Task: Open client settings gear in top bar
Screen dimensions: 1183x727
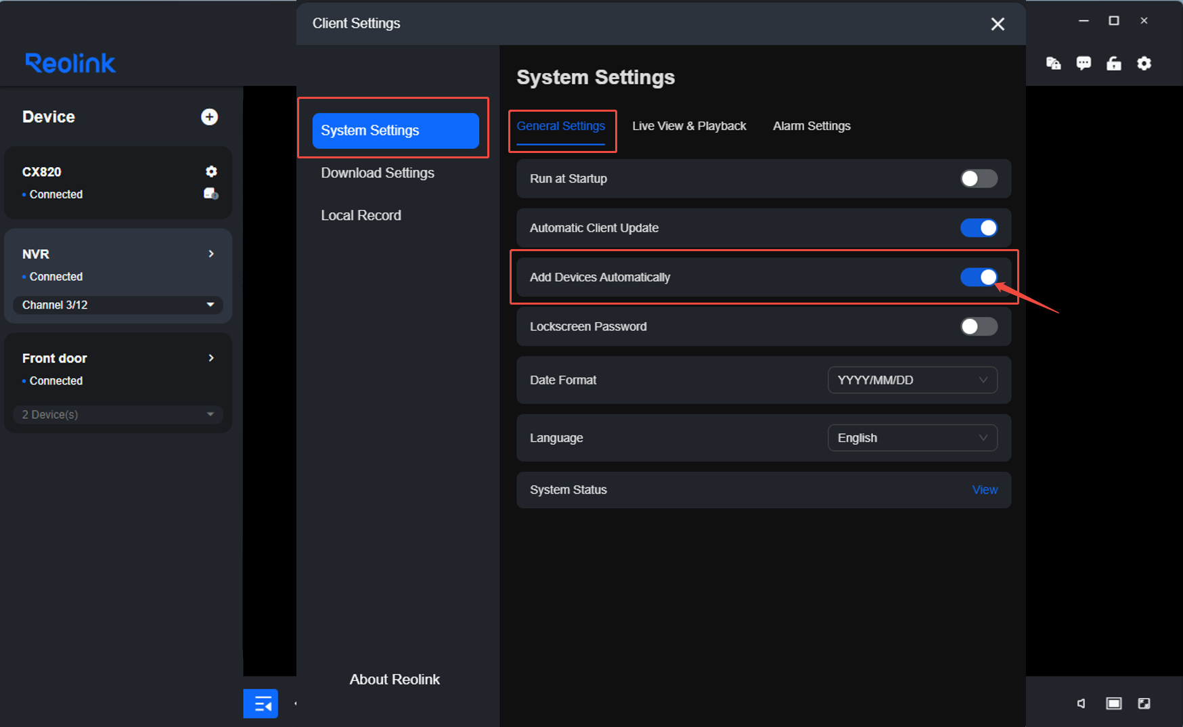Action: click(1144, 63)
